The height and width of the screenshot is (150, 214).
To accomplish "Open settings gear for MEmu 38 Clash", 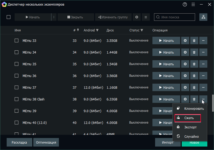I will tap(185, 99).
